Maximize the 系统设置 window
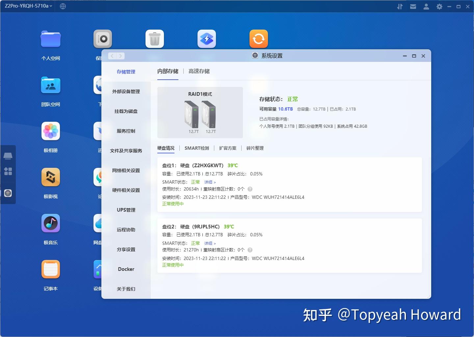 pyautogui.click(x=414, y=56)
